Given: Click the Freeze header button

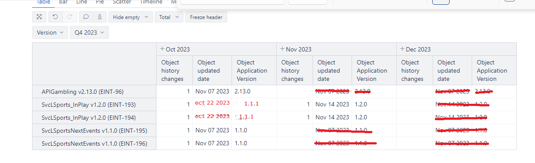Looking at the screenshot, I should [206, 17].
